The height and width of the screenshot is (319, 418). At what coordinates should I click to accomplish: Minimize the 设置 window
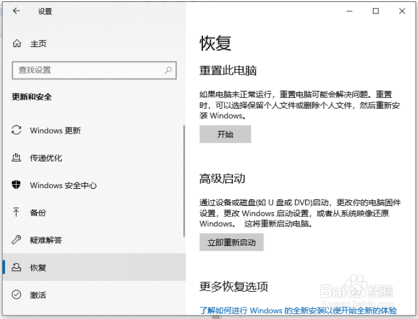tap(349, 11)
